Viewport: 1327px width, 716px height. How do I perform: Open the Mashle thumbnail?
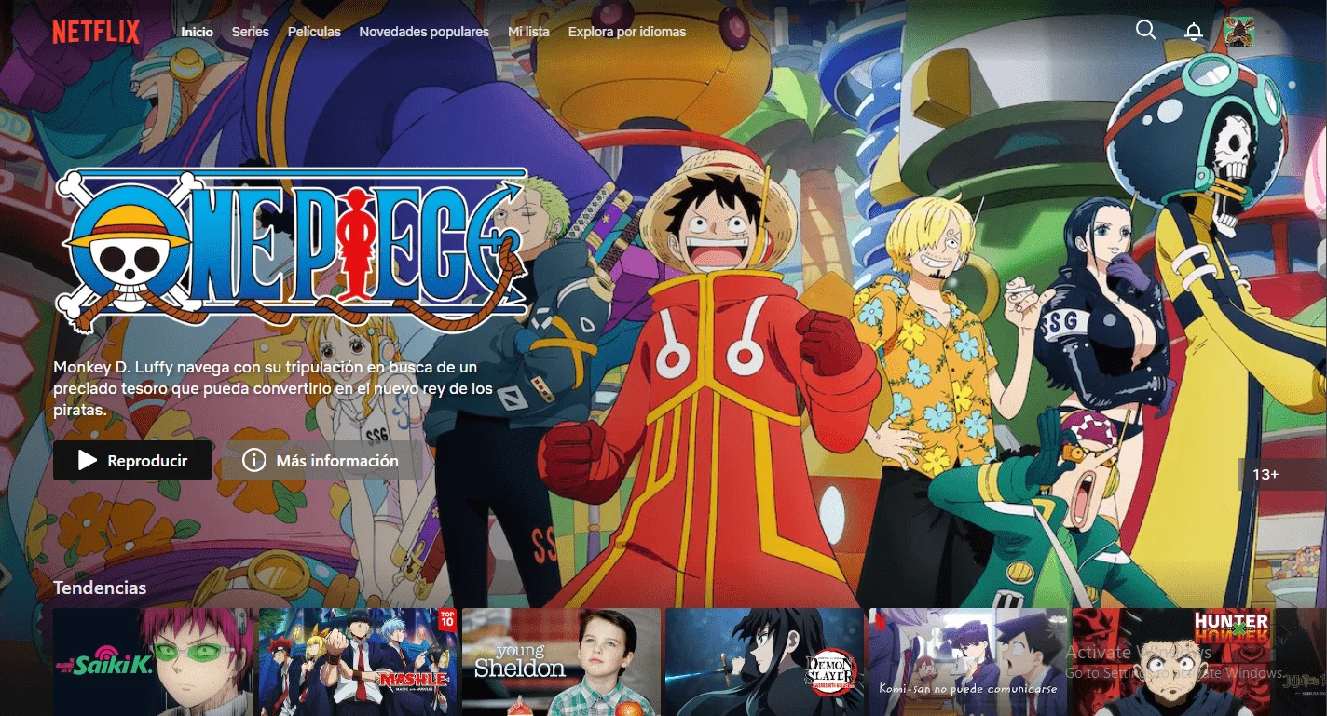[358, 662]
